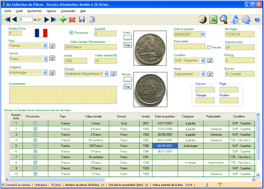Duplicate record with copy pages icon

(x=92, y=19)
